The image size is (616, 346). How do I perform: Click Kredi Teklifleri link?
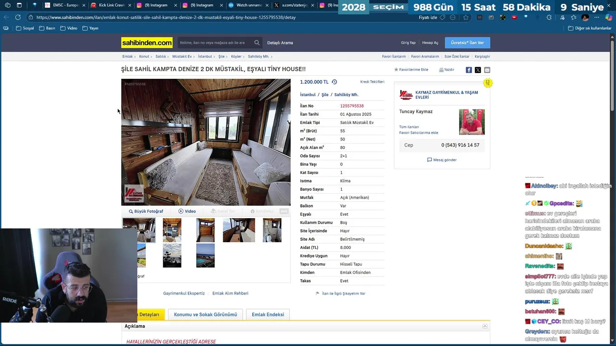click(372, 82)
